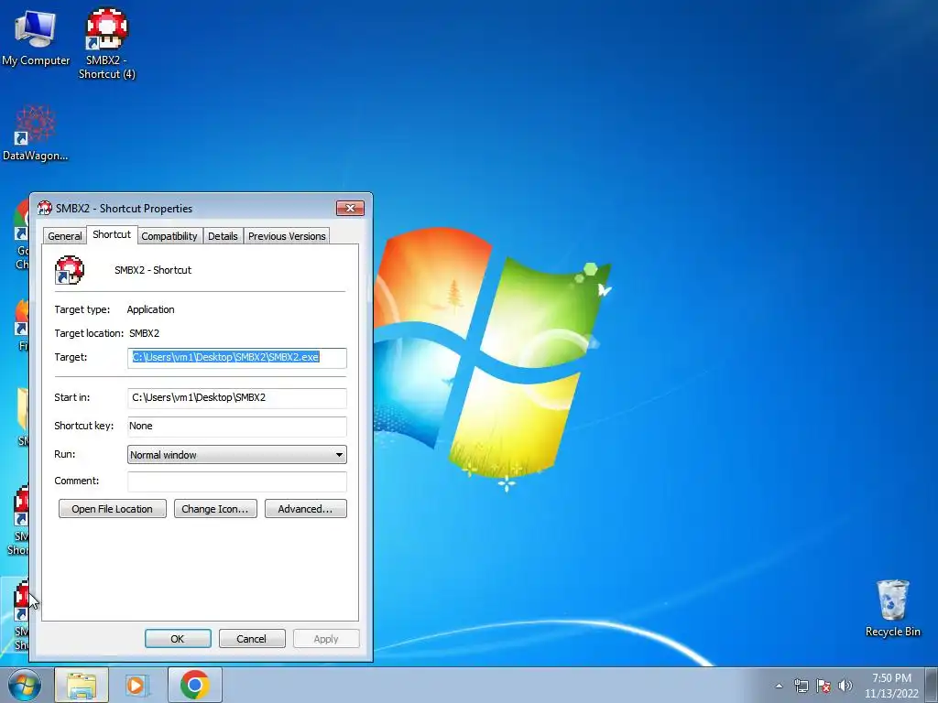This screenshot has height=703, width=938.
Task: Confirm with the OK button
Action: 178,638
